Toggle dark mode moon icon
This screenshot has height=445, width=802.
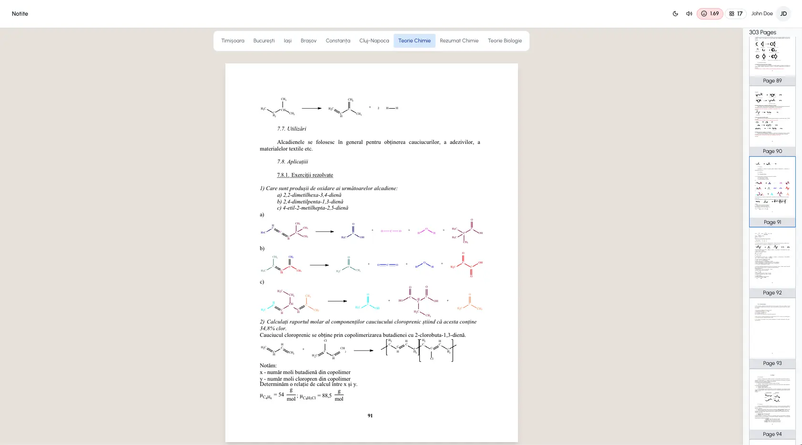(x=675, y=14)
